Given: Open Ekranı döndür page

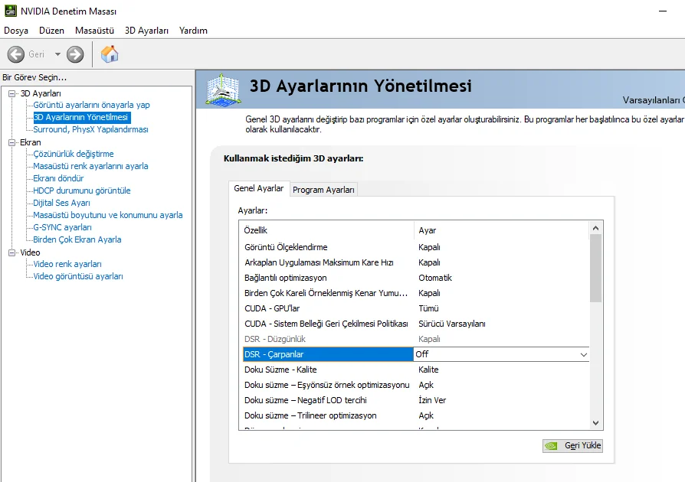Looking at the screenshot, I should pyautogui.click(x=58, y=178).
